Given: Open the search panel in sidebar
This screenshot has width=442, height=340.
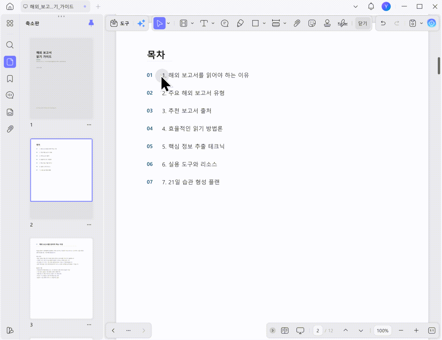Looking at the screenshot, I should (10, 45).
